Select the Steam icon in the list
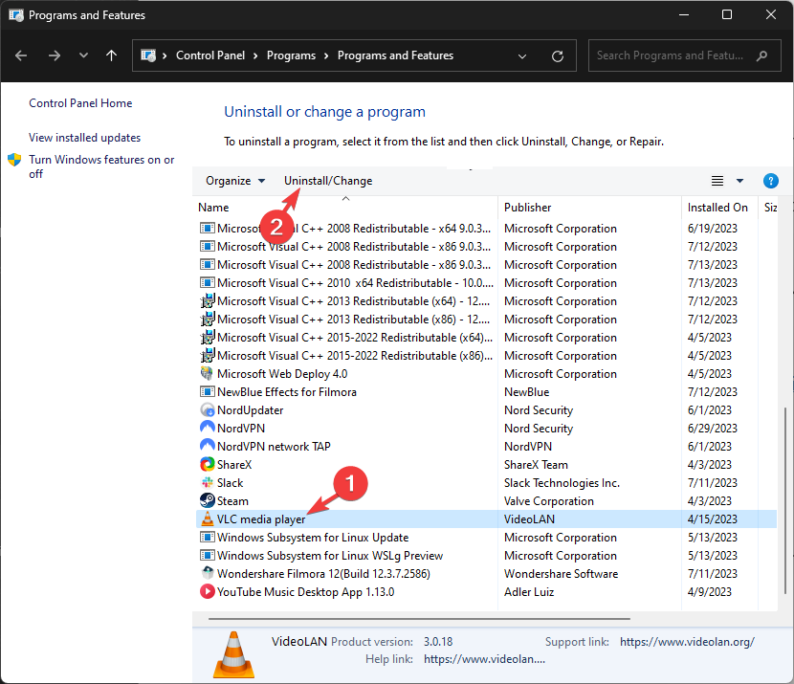The width and height of the screenshot is (794, 684). tap(207, 500)
